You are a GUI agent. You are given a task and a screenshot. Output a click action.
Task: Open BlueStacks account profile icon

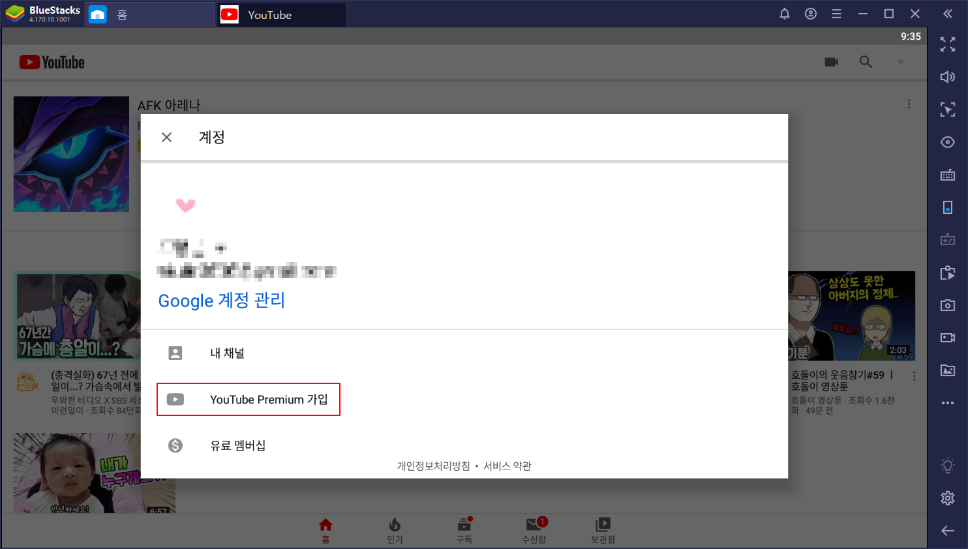point(811,14)
